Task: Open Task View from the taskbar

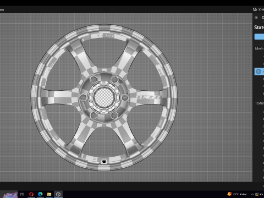Action: click(22, 194)
